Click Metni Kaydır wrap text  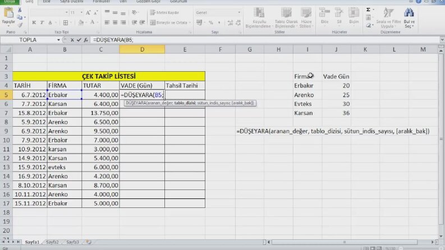point(164,12)
